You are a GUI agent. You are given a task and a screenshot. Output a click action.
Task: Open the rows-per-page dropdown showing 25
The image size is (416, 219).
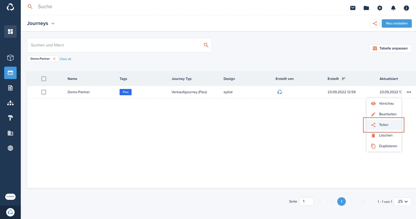coord(403,202)
